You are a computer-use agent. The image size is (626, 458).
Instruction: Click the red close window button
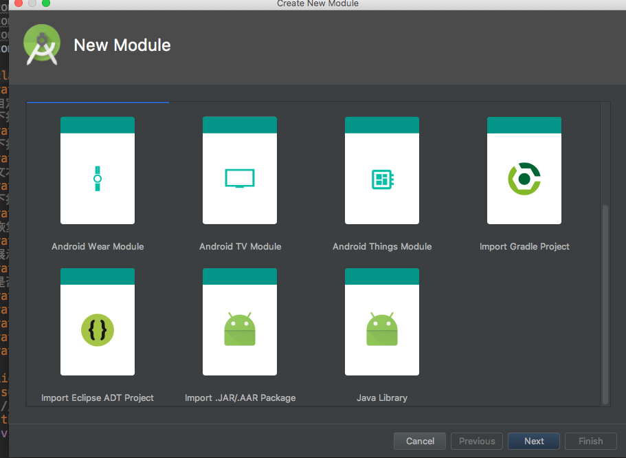19,3
